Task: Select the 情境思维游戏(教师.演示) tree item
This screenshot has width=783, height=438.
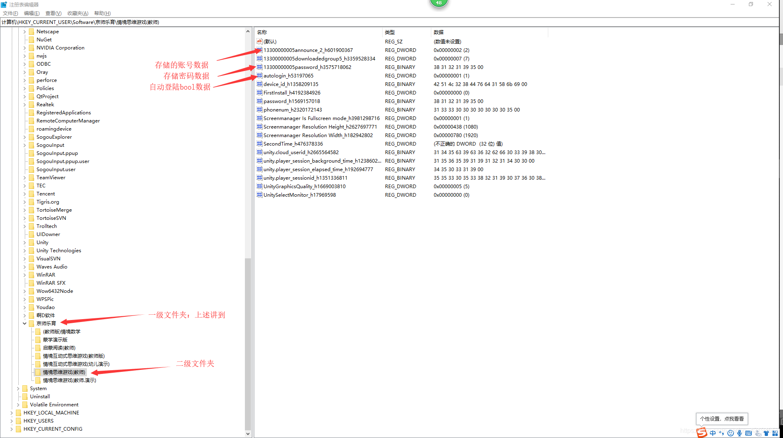Action: [x=69, y=380]
